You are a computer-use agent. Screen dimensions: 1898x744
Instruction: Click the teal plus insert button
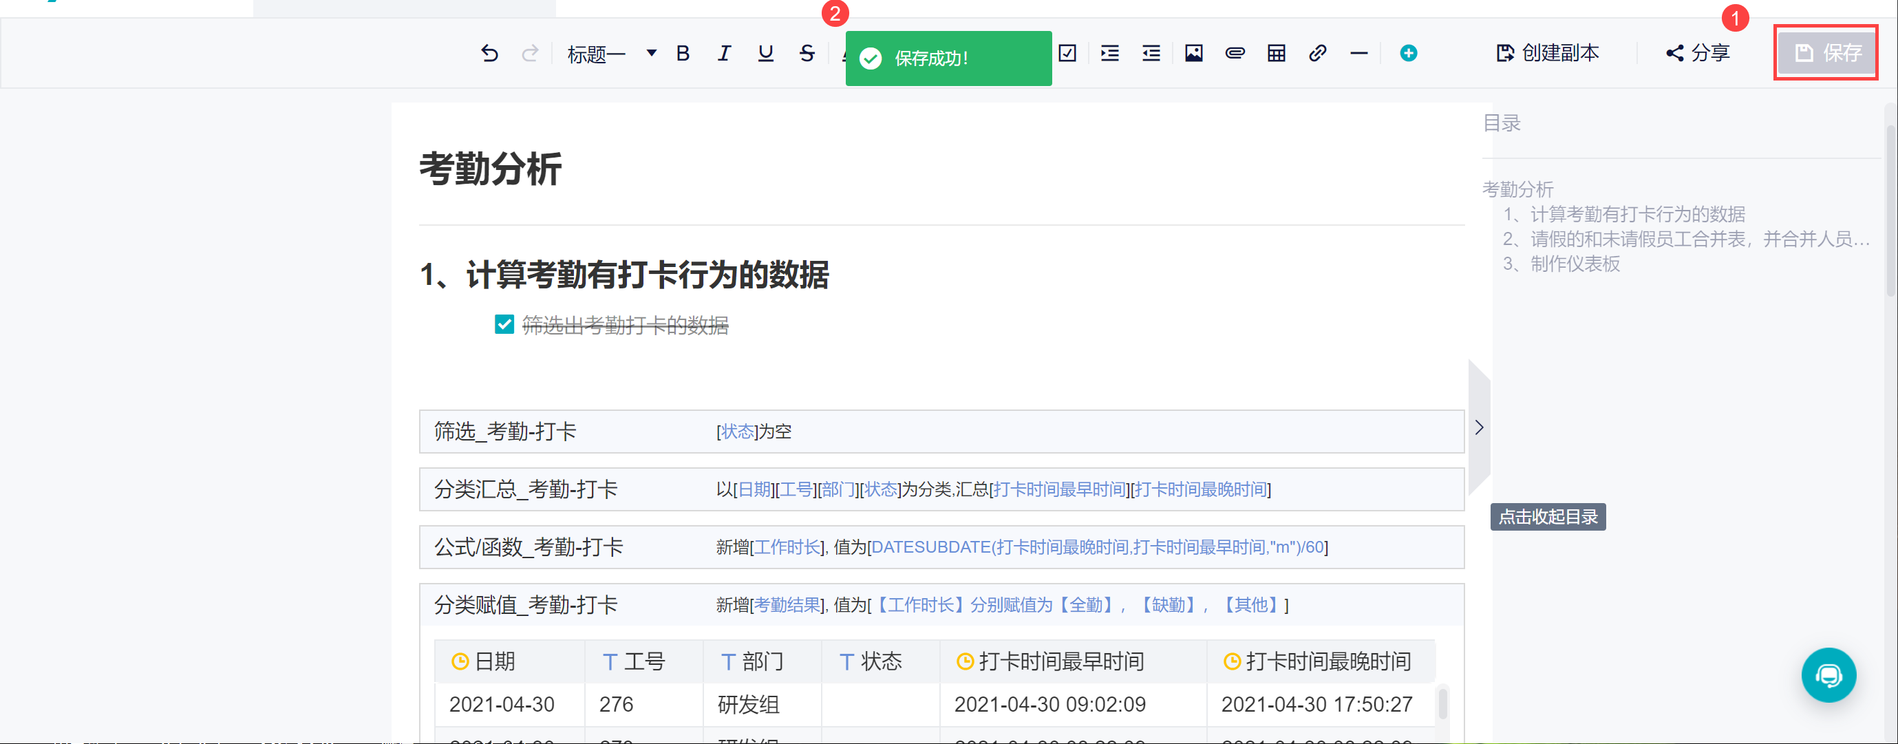pyautogui.click(x=1408, y=53)
